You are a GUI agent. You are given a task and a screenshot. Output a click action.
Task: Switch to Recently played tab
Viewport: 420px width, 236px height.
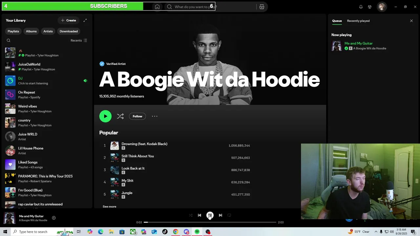coord(358,21)
